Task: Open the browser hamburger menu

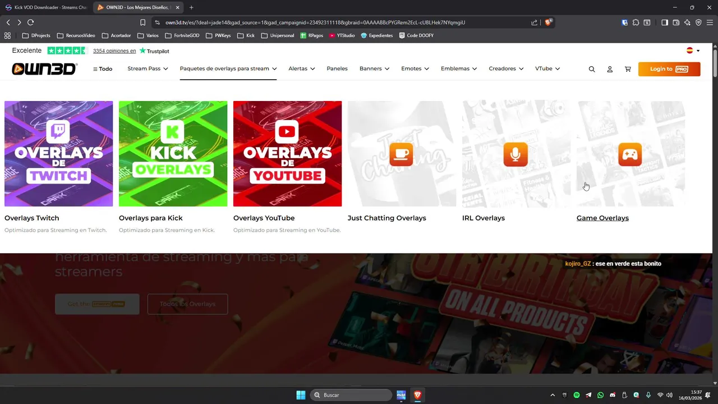Action: (x=710, y=22)
